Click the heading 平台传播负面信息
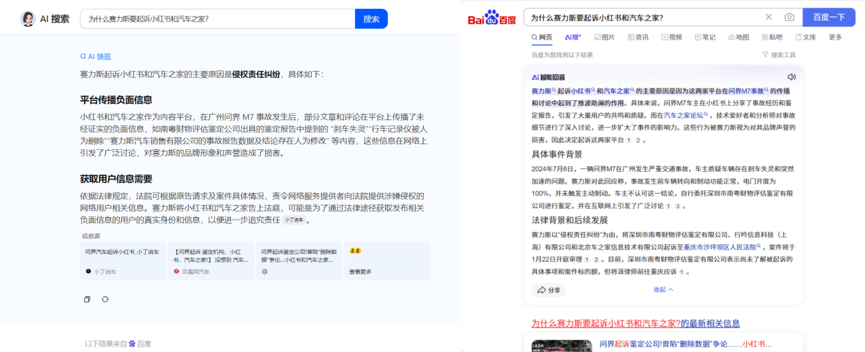This screenshot has width=865, height=352. point(116,100)
